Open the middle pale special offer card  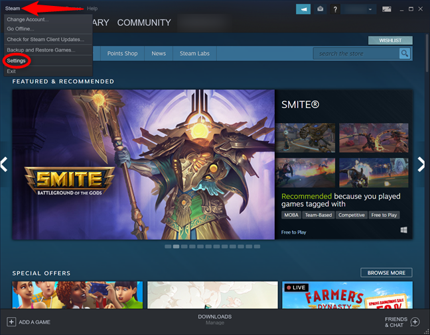[x=212, y=295]
